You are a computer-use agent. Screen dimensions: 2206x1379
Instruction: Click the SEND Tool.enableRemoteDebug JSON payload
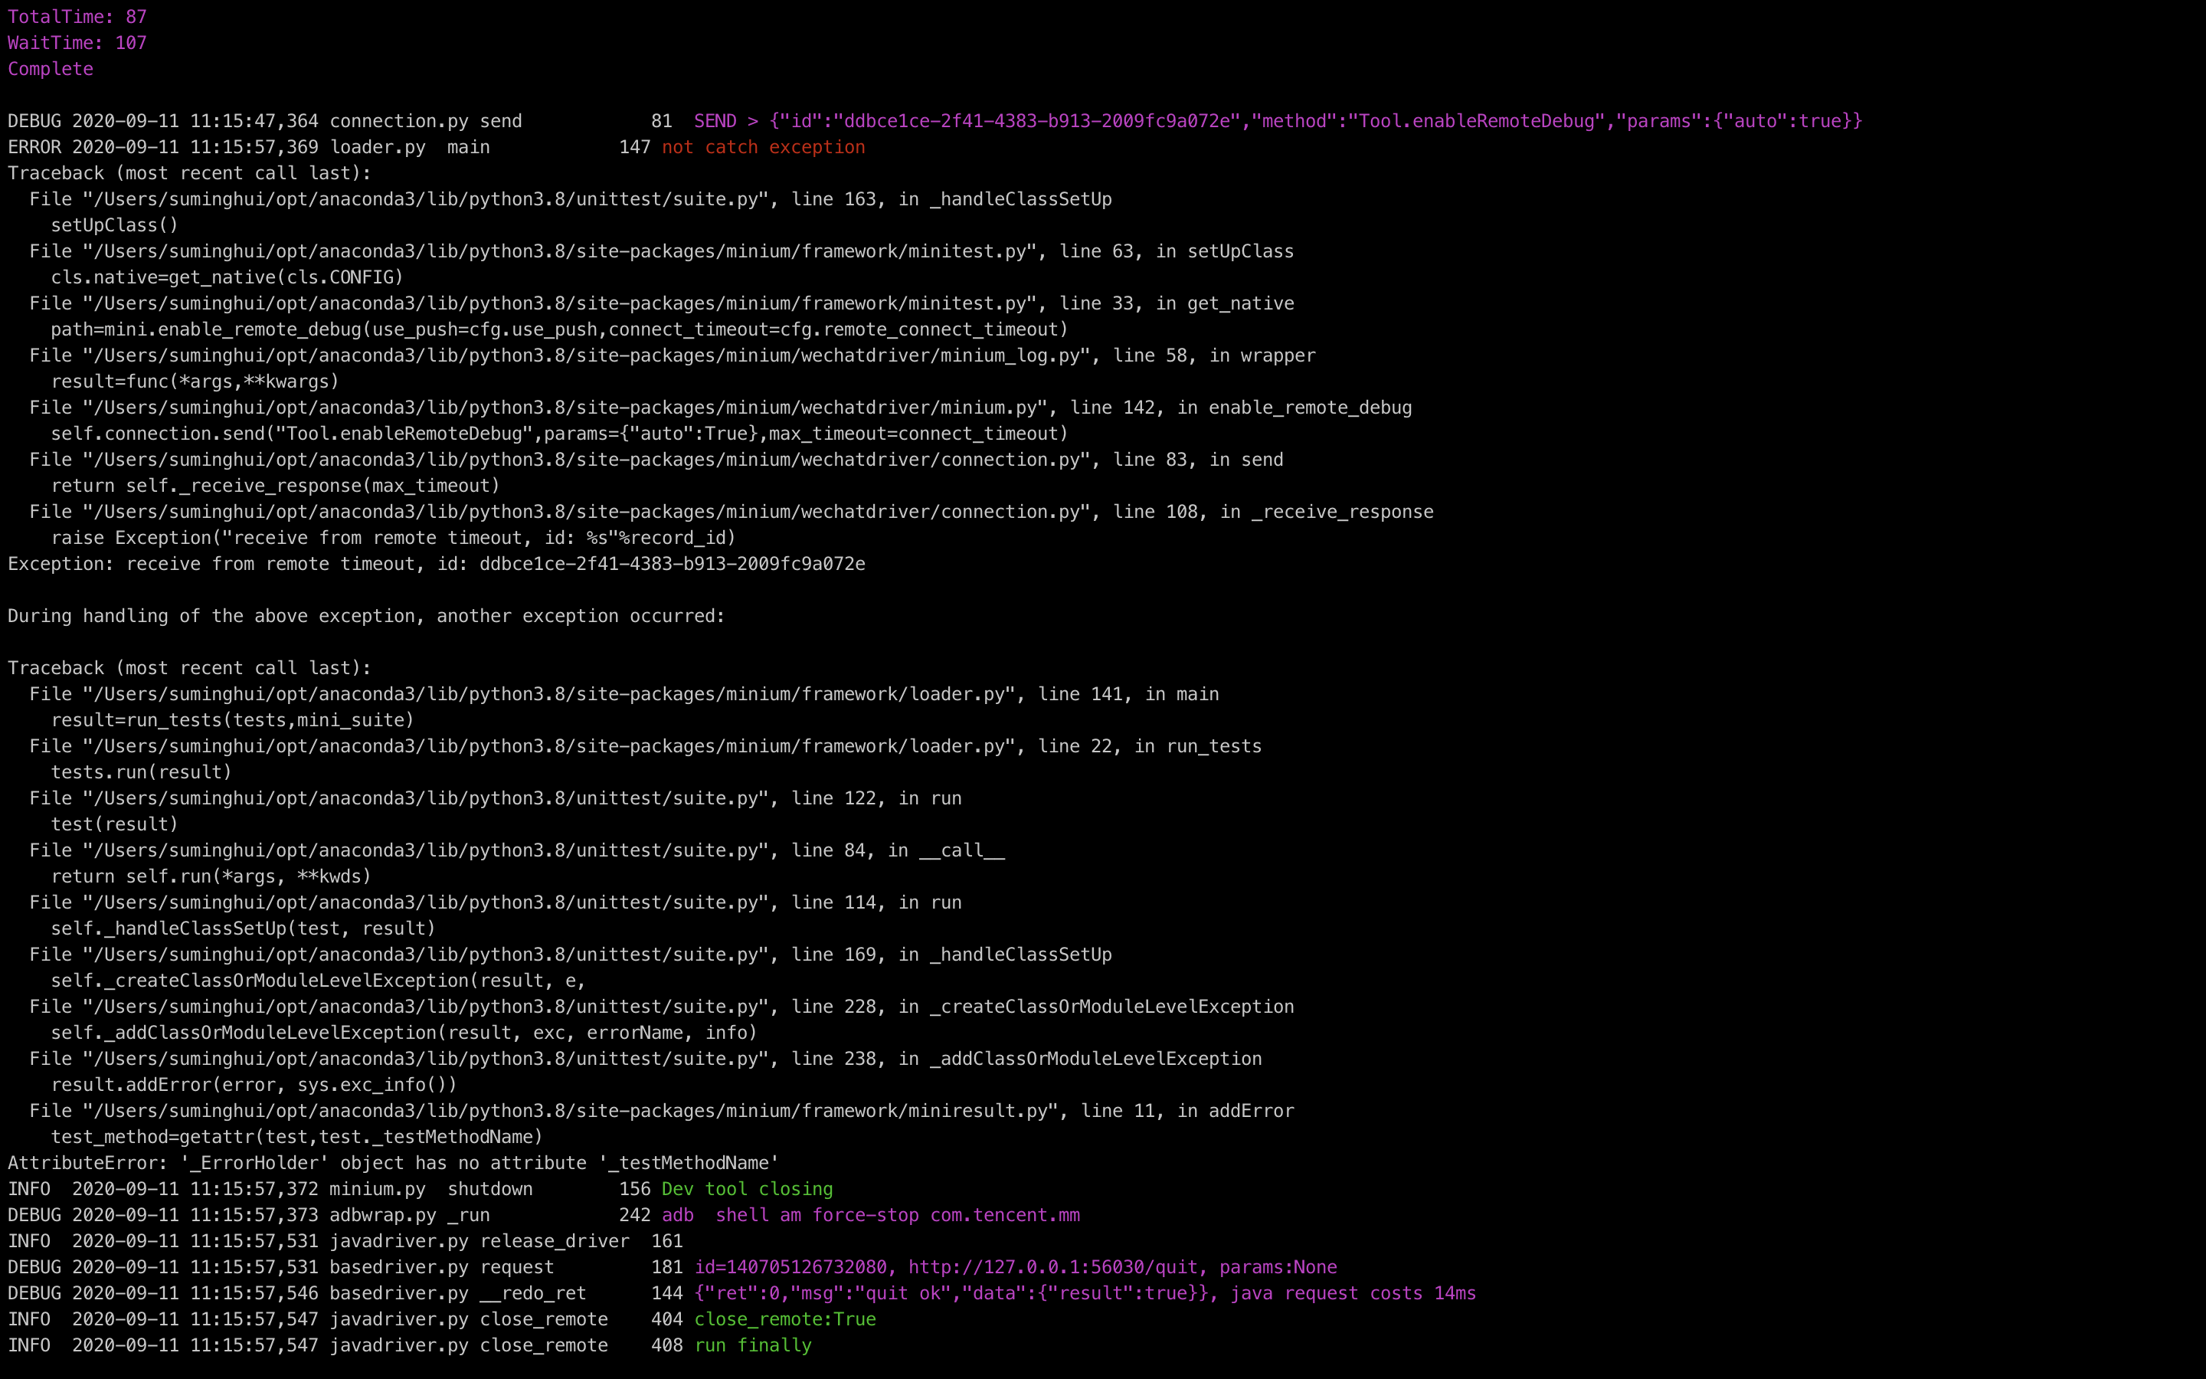point(1276,121)
